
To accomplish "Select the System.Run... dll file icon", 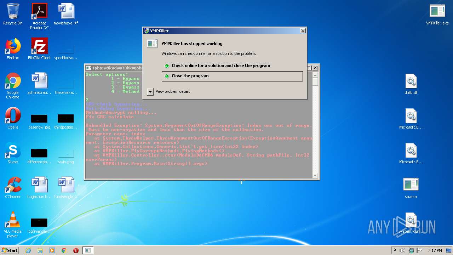I will click(x=411, y=222).
